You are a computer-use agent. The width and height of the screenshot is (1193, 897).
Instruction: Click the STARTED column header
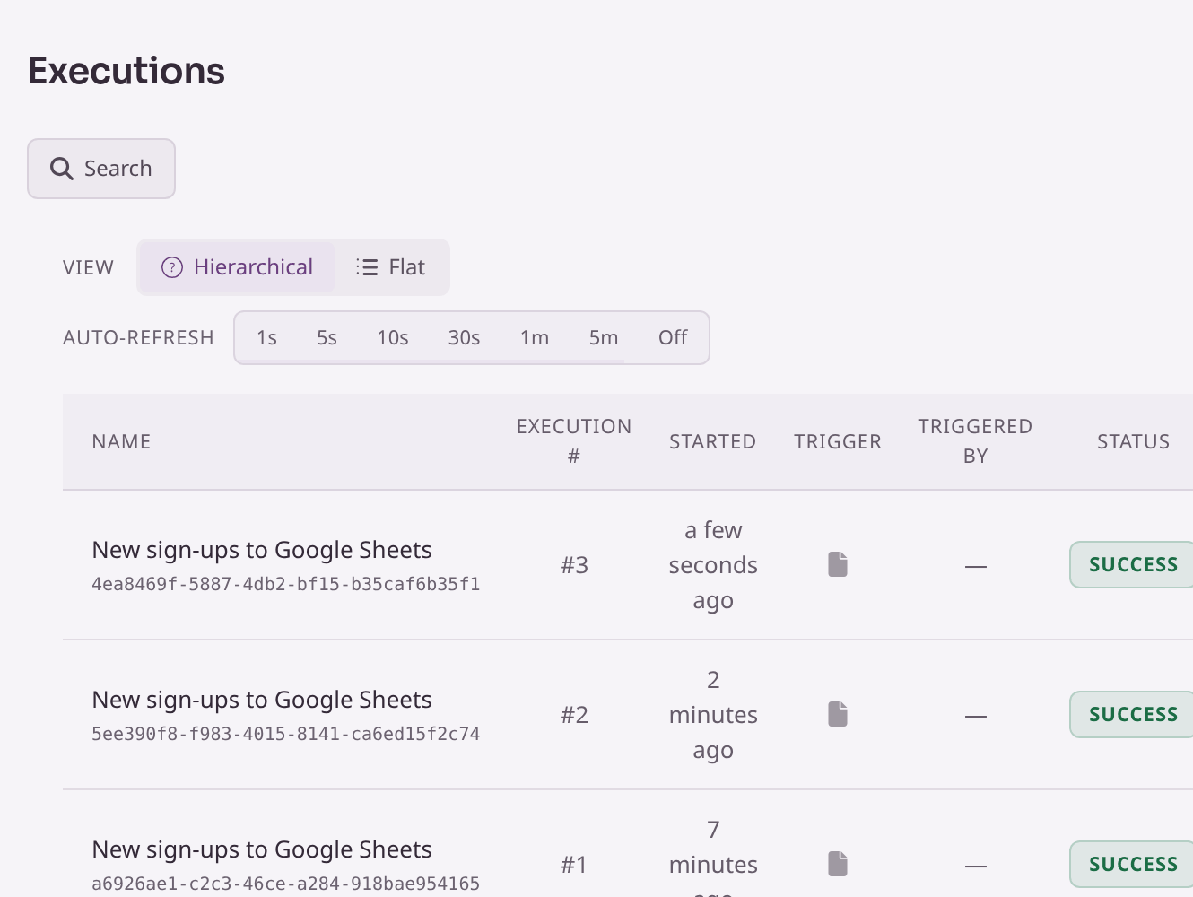click(712, 442)
